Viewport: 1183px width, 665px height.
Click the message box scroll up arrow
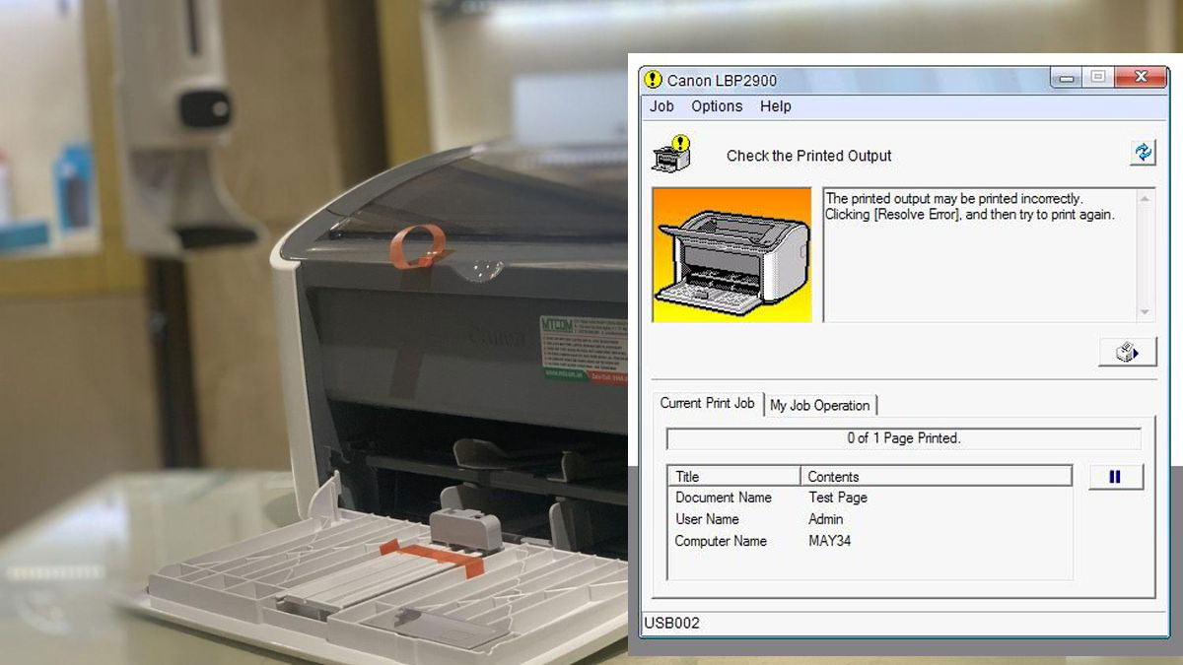(x=1145, y=199)
